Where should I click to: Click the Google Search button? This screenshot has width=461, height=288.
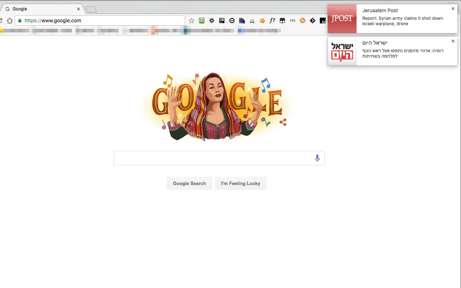[x=189, y=183]
